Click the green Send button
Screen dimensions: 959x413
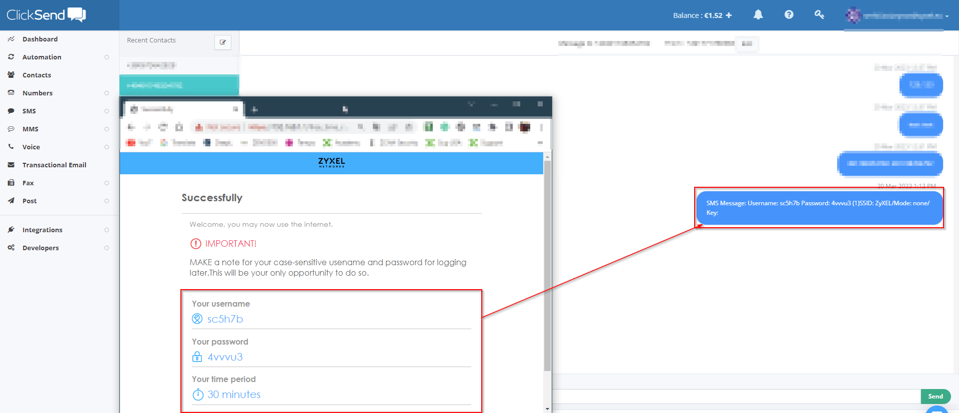coord(936,397)
